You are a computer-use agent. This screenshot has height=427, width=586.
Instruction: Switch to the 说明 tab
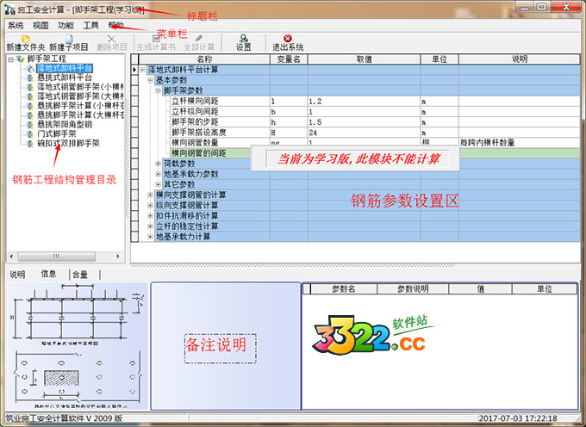click(17, 275)
